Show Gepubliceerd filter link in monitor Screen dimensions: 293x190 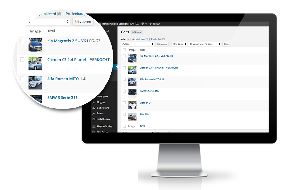[x=139, y=39]
